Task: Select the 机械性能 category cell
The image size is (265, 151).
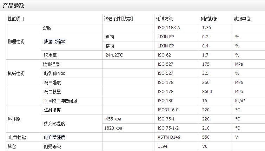Action: coord(16,73)
